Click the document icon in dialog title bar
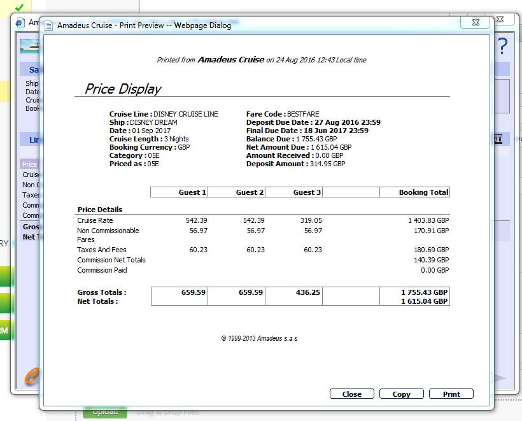The width and height of the screenshot is (522, 421). (x=48, y=25)
